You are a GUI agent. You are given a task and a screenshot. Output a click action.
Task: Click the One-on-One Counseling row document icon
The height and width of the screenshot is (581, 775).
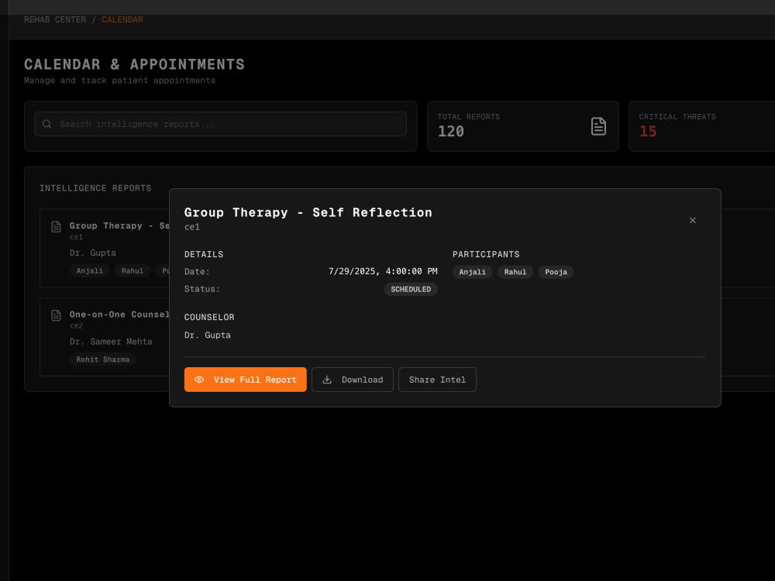(x=57, y=315)
